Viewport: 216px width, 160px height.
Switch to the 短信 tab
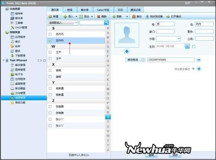pos(70,10)
